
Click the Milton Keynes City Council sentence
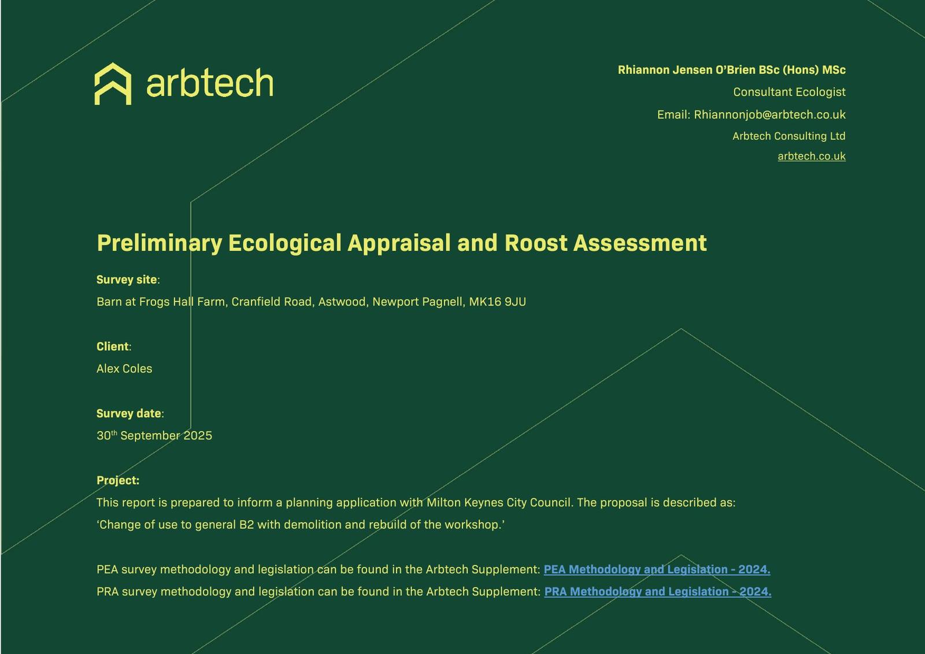pyautogui.click(x=415, y=503)
